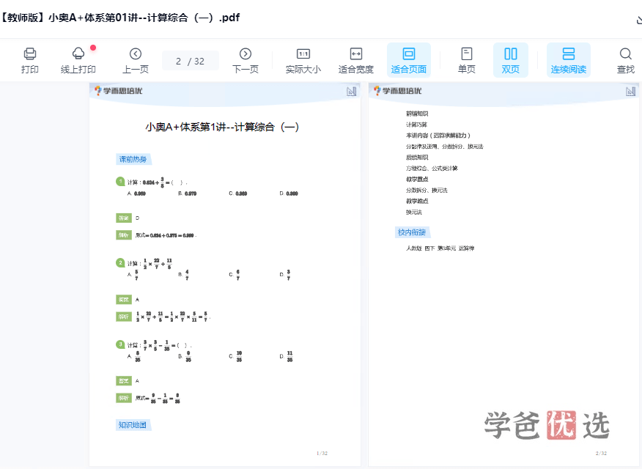Click the 方程综合、公式类计算 line
Image resolution: width=642 pixels, height=469 pixels.
pos(432,169)
